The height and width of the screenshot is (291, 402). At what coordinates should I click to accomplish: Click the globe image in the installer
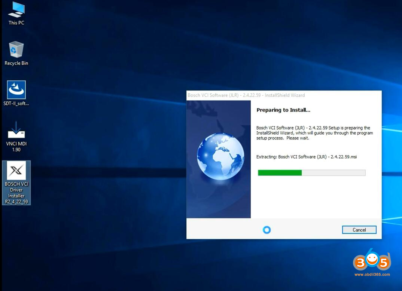(220, 156)
